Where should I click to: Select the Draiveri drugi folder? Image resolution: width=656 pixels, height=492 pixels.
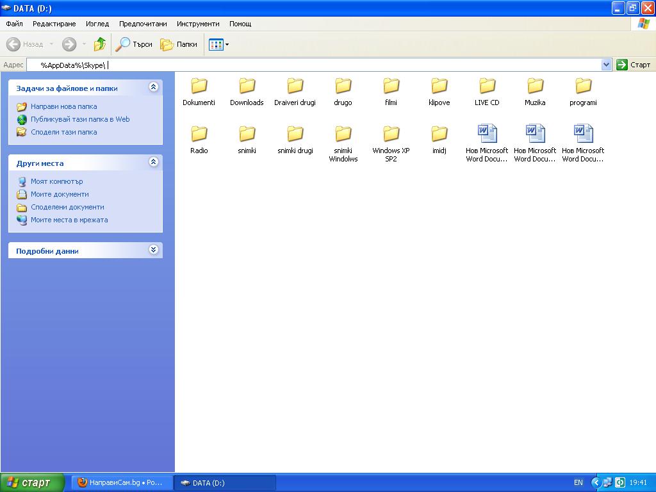(295, 92)
